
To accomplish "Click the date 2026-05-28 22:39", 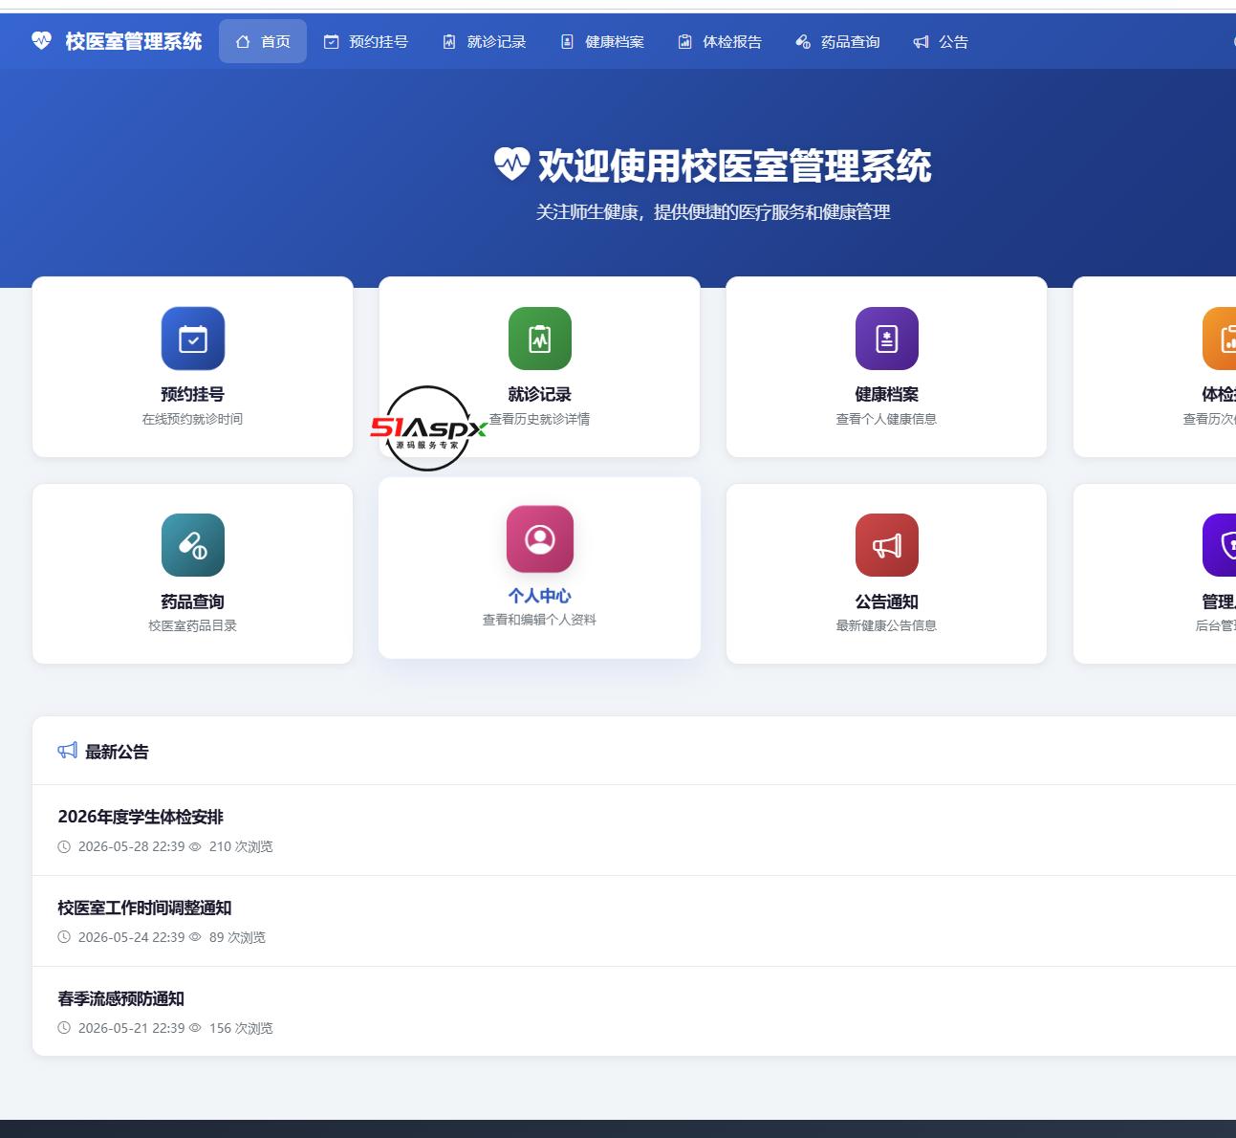I will coord(131,846).
